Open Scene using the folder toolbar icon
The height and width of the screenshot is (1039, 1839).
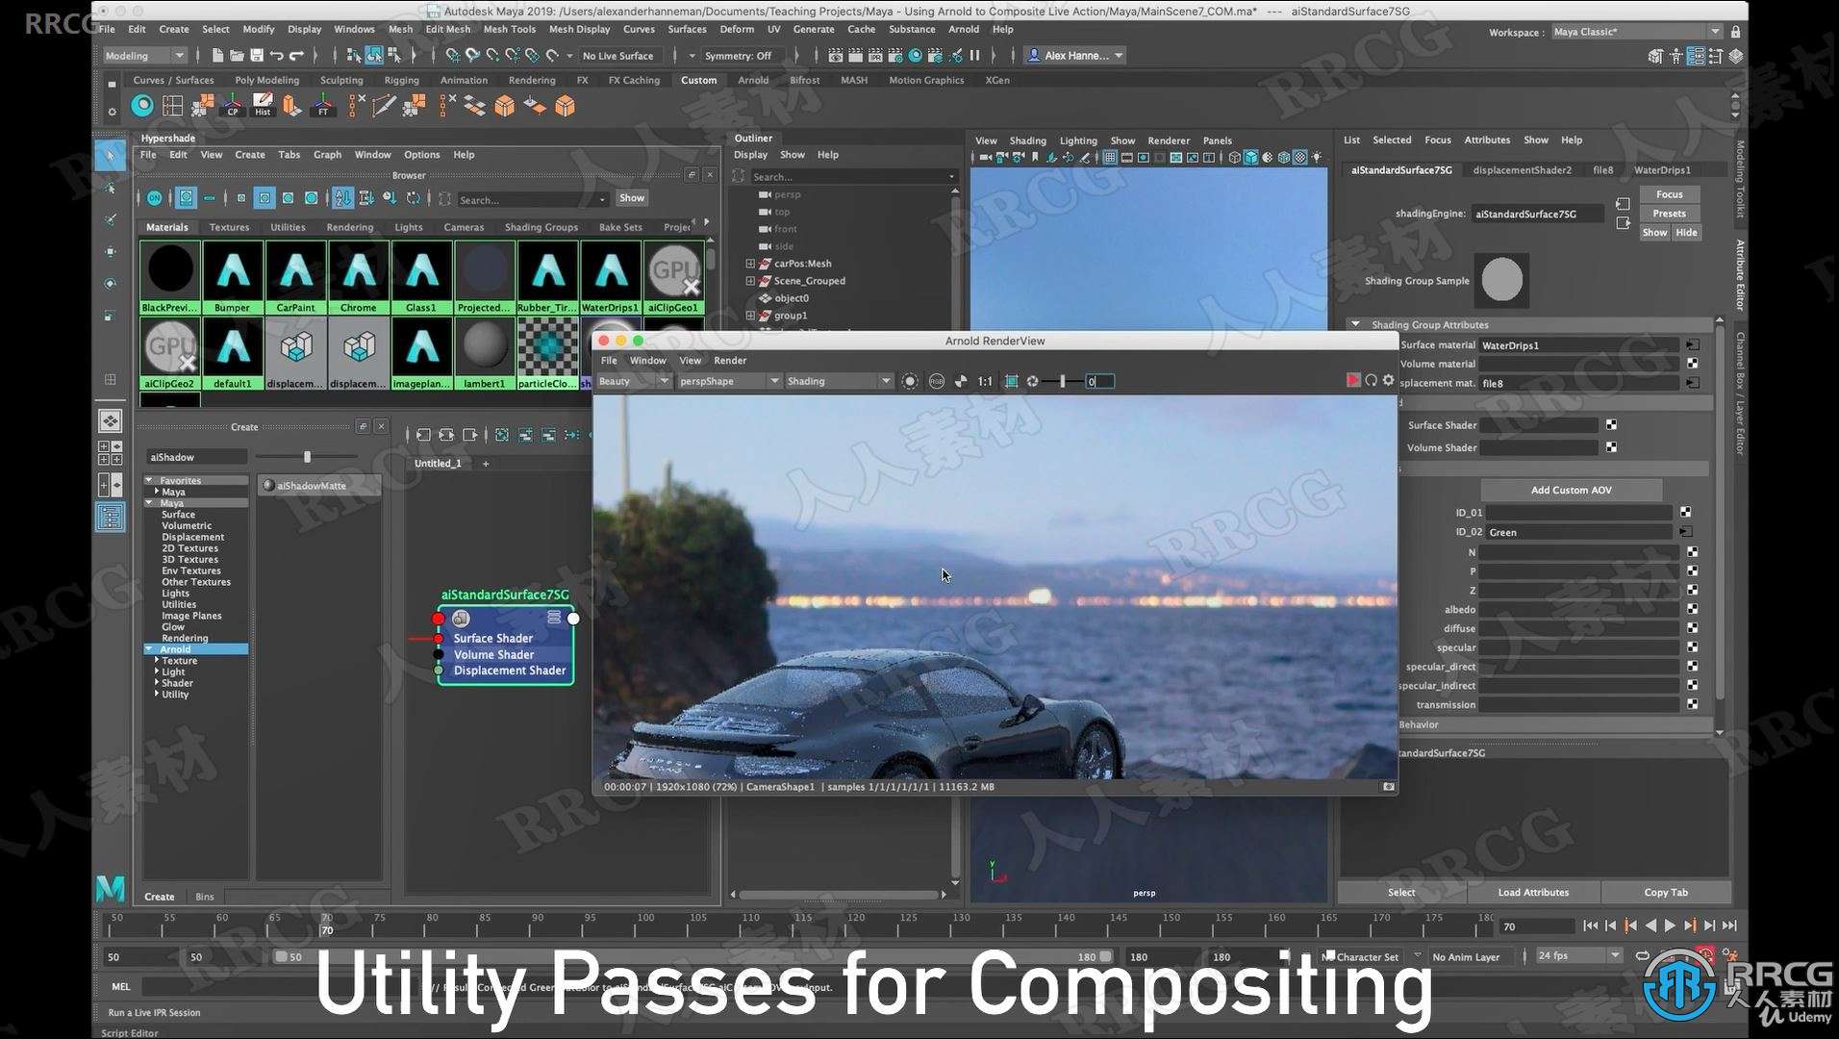[x=237, y=56]
